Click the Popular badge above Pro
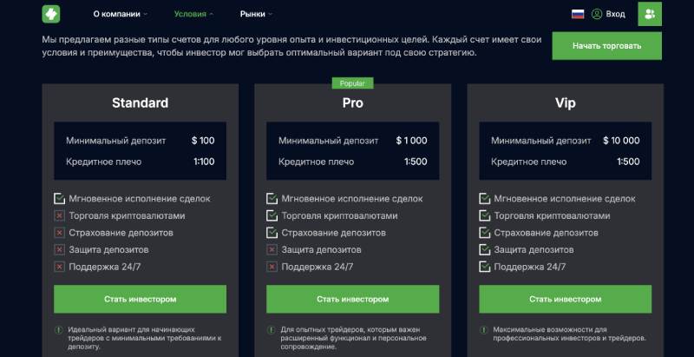 point(352,83)
